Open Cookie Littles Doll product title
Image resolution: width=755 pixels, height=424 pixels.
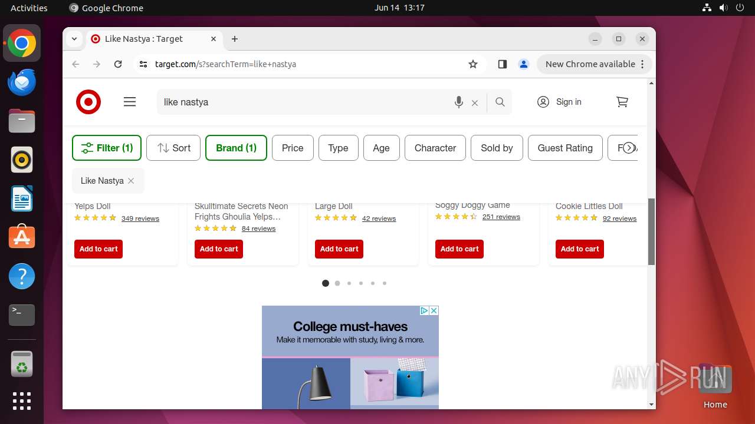(x=589, y=206)
